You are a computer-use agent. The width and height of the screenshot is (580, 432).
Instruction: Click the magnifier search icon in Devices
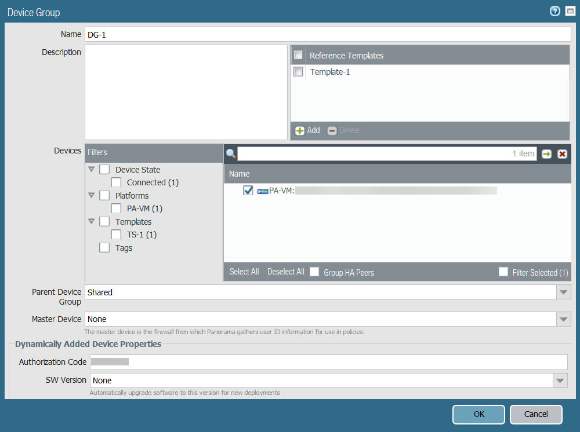tap(231, 153)
